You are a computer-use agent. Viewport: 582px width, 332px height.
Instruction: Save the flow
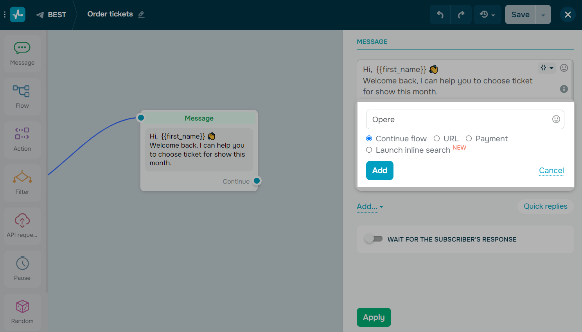520,14
